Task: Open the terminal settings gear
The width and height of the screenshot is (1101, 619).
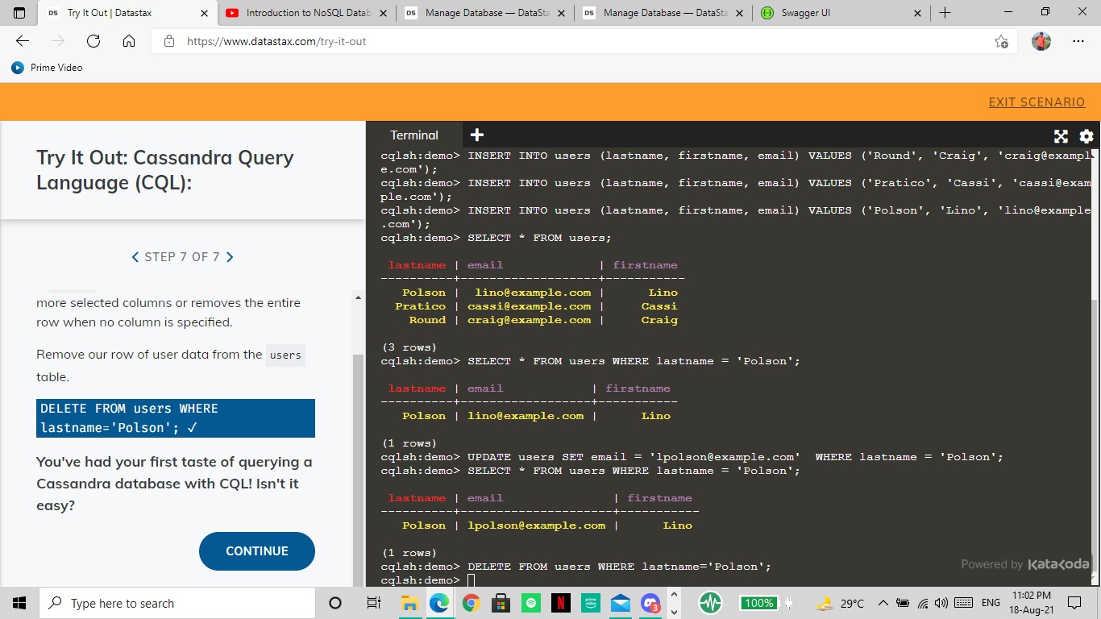Action: point(1086,135)
